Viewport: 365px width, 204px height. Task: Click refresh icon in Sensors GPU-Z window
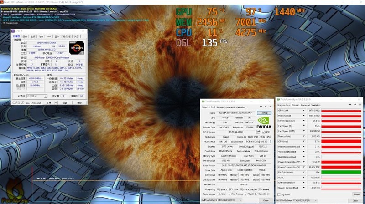(355, 105)
